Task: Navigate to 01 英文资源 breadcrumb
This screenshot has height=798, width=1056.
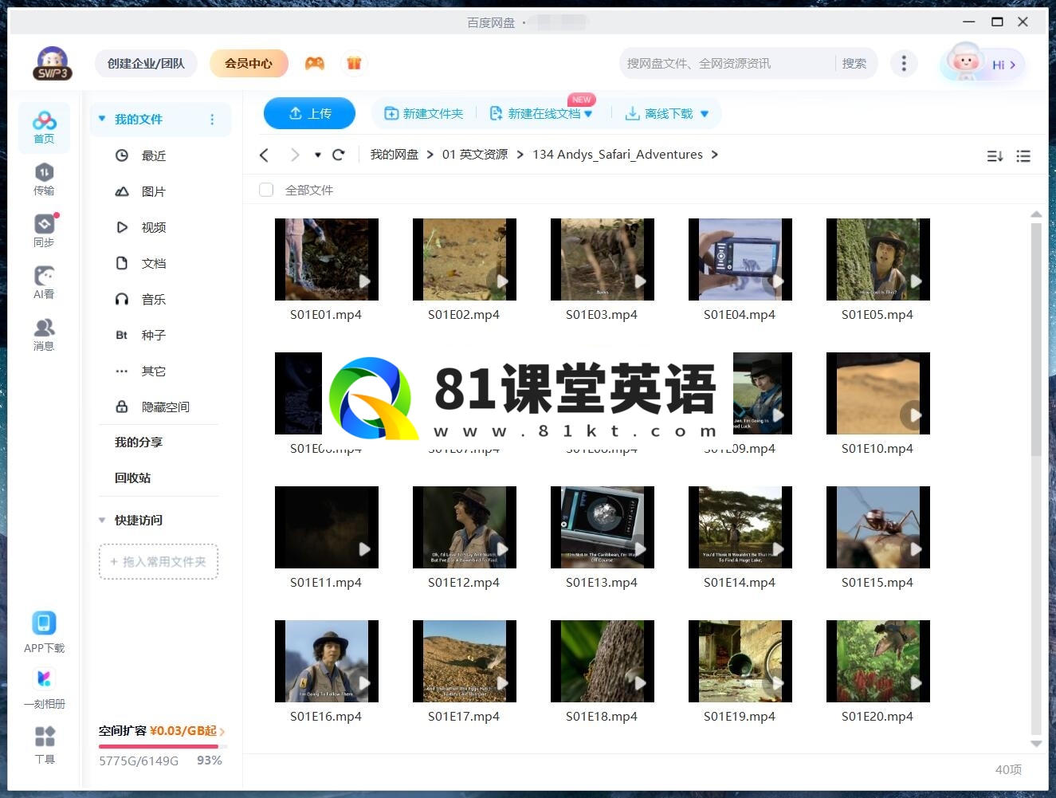Action: click(475, 155)
